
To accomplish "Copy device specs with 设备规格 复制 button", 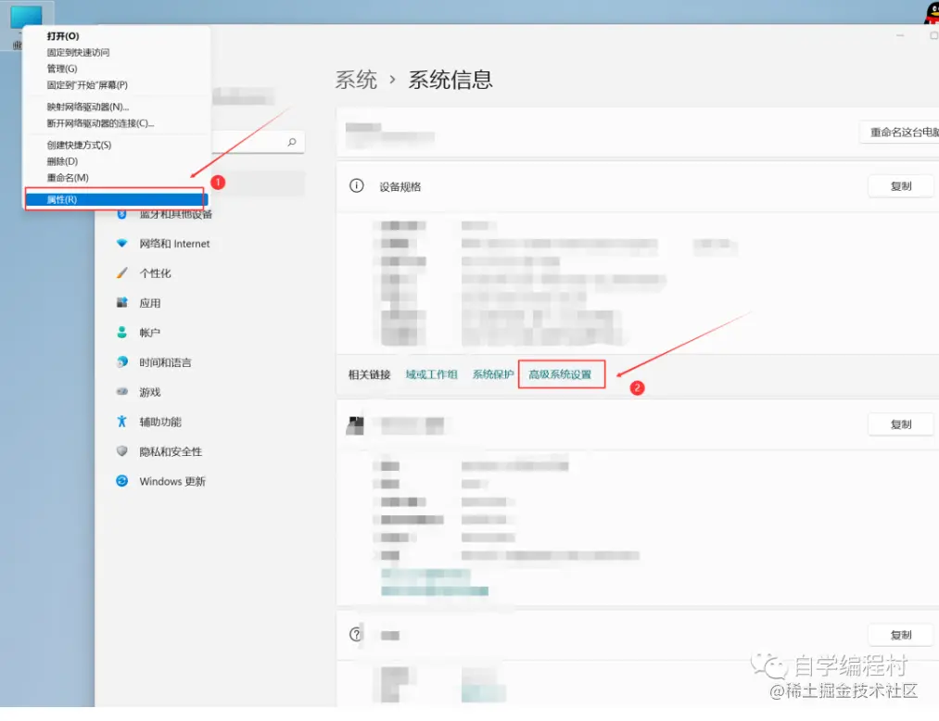I will pyautogui.click(x=901, y=186).
